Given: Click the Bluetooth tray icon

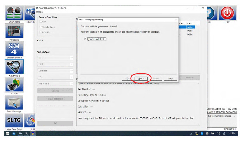Looking at the screenshot, I should tap(202, 134).
